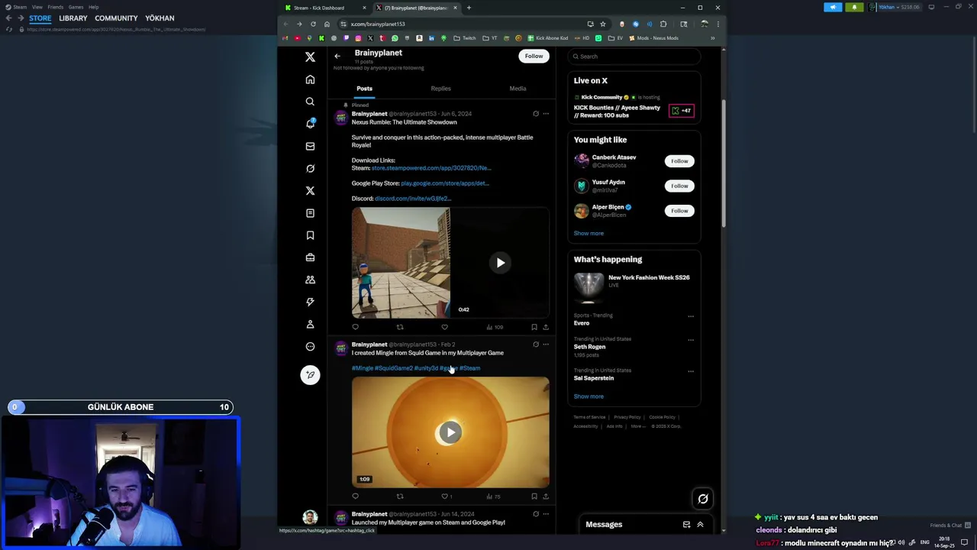
Task: Click the X search input field
Action: 634,57
